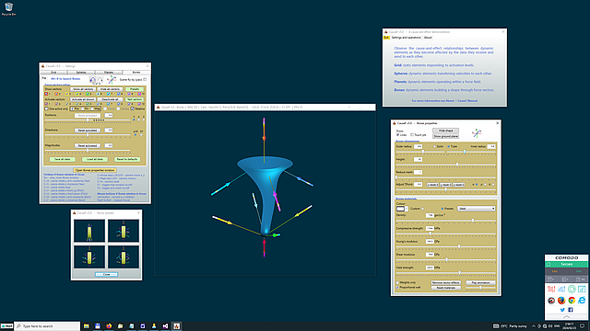Click the Play animation button
590x331 pixels.
(480, 282)
